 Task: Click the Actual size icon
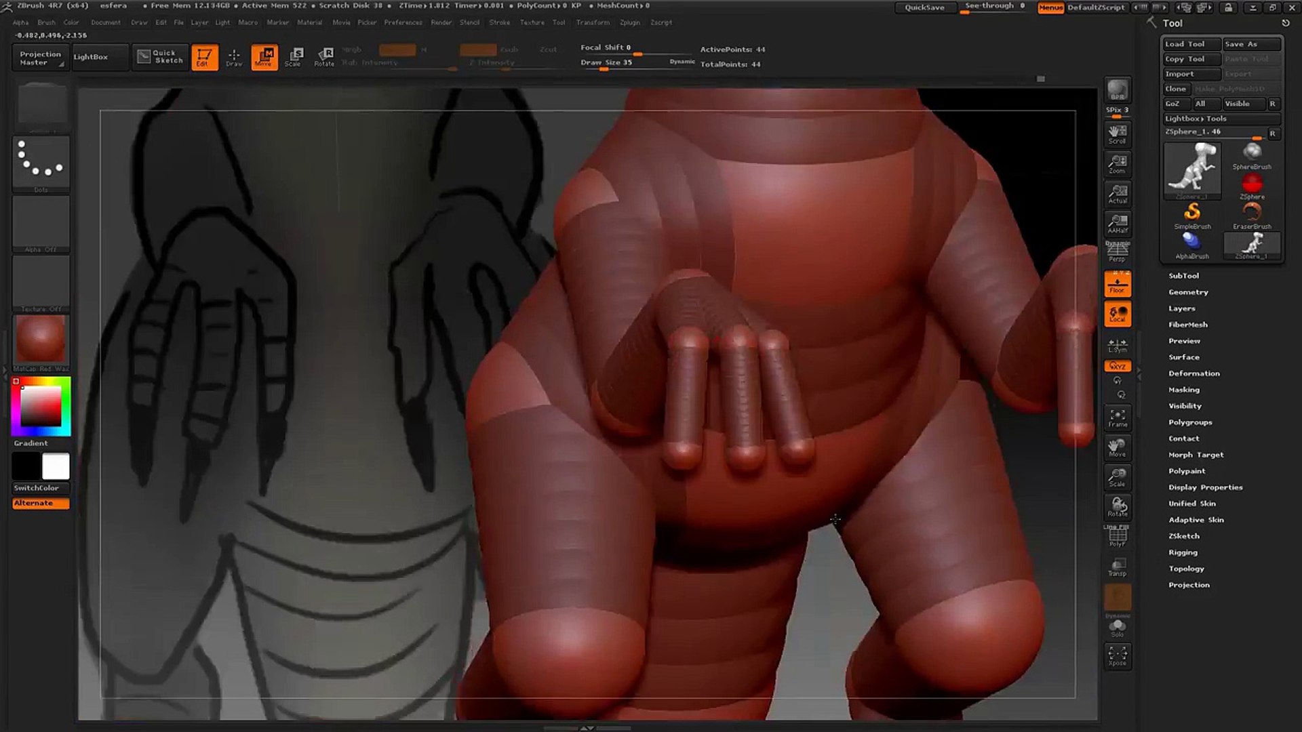pos(1117,194)
